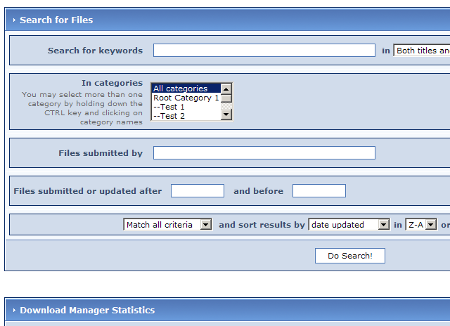Open the Match all criteria dropdown
This screenshot has width=450, height=326.
pyautogui.click(x=167, y=225)
